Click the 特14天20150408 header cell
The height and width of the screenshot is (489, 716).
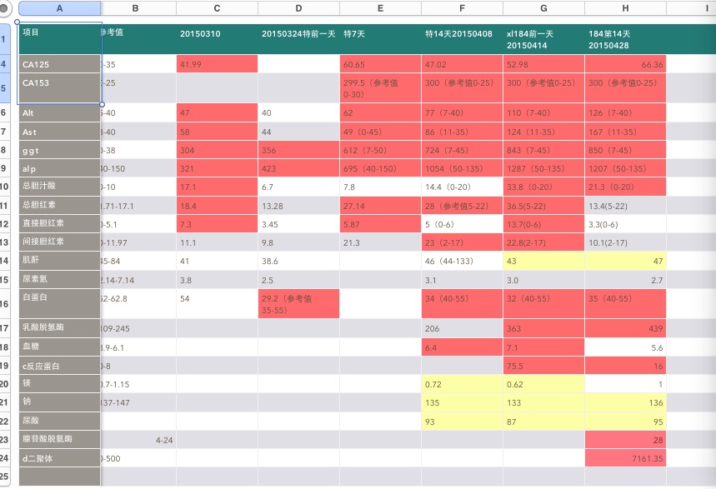462,39
